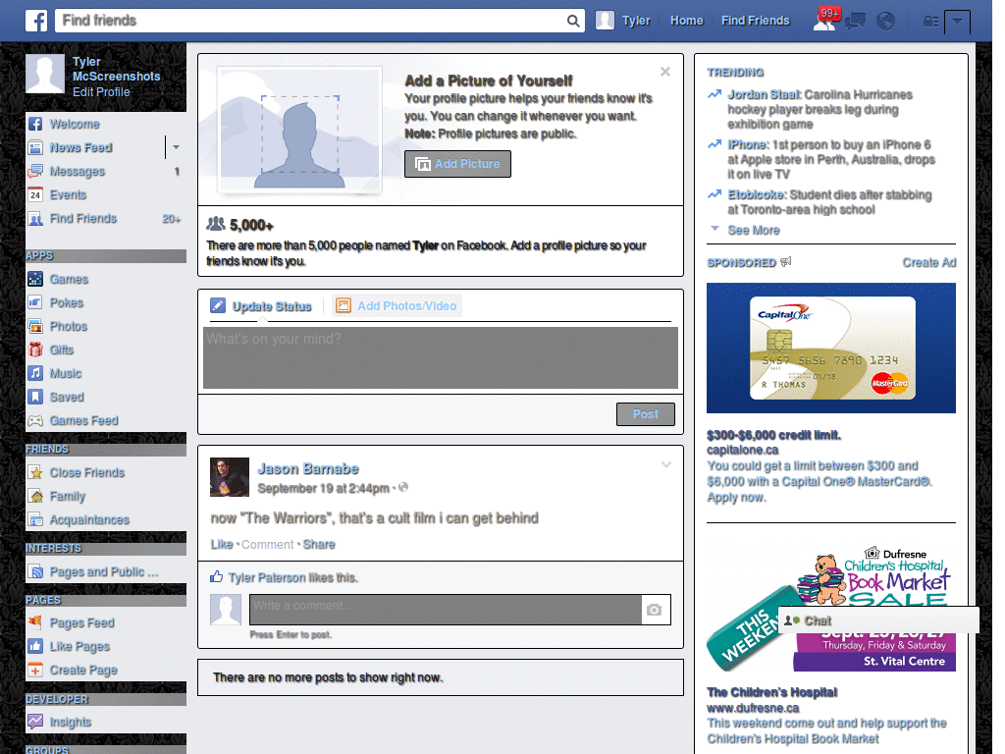
Task: Click Create Ad link
Action: (x=928, y=262)
